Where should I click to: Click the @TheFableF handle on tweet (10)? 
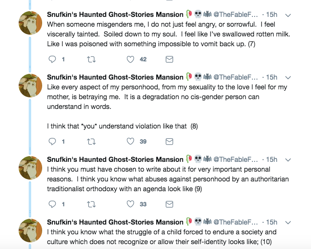point(236,222)
